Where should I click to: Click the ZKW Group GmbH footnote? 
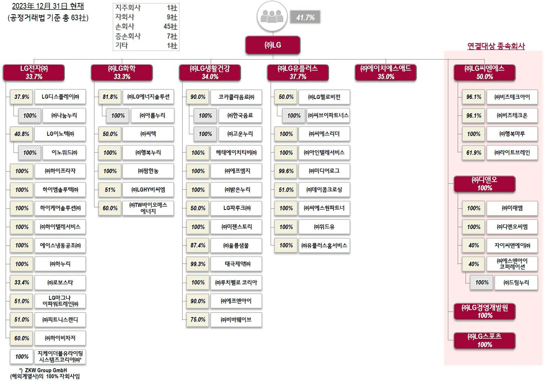(45, 373)
